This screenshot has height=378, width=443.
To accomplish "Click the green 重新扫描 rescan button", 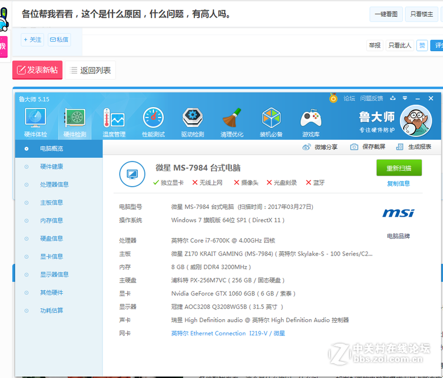I will coord(399,168).
